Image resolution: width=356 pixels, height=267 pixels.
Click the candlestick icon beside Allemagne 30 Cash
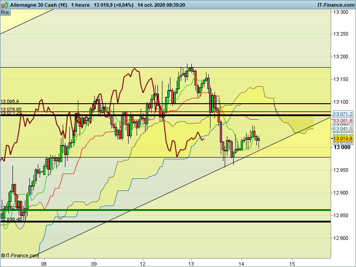tap(5, 5)
